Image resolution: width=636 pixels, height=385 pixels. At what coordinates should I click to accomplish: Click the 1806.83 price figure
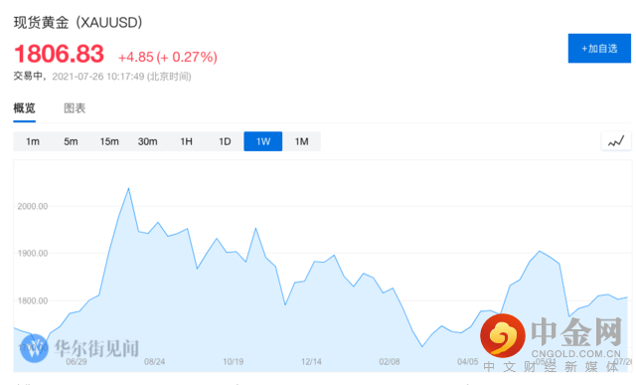click(60, 54)
